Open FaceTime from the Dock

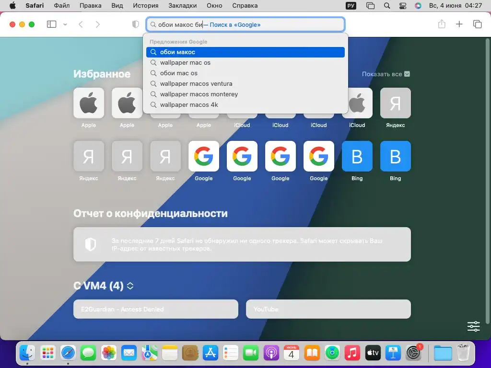point(251,353)
